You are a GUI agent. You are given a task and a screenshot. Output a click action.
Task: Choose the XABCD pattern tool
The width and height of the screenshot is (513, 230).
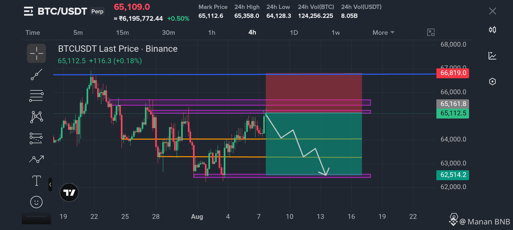coord(37,117)
